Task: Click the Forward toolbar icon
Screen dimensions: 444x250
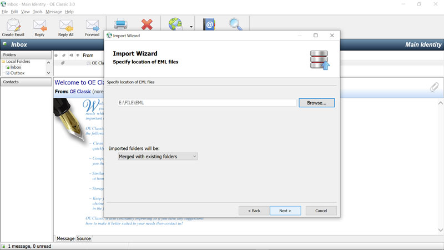Action: pos(92,27)
